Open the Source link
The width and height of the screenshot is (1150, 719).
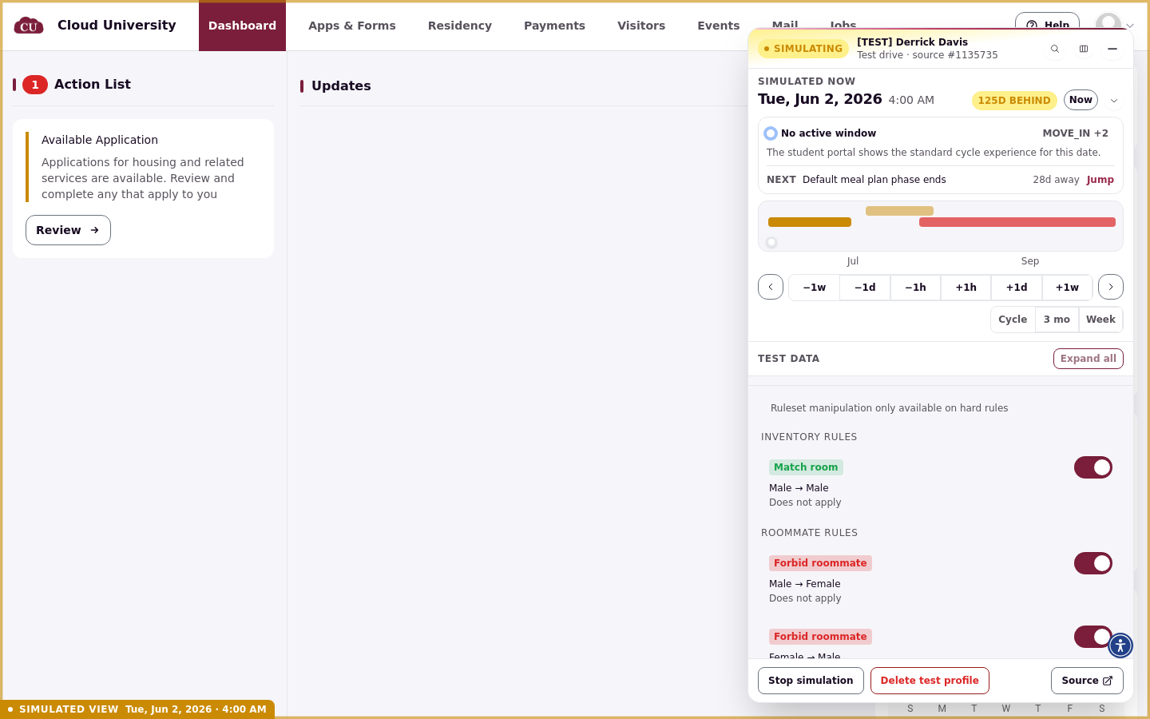click(x=1087, y=681)
